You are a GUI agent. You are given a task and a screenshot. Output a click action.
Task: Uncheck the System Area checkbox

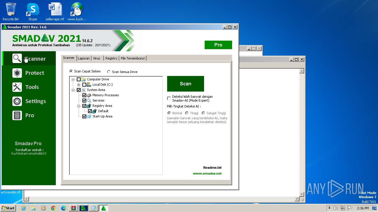point(79,90)
